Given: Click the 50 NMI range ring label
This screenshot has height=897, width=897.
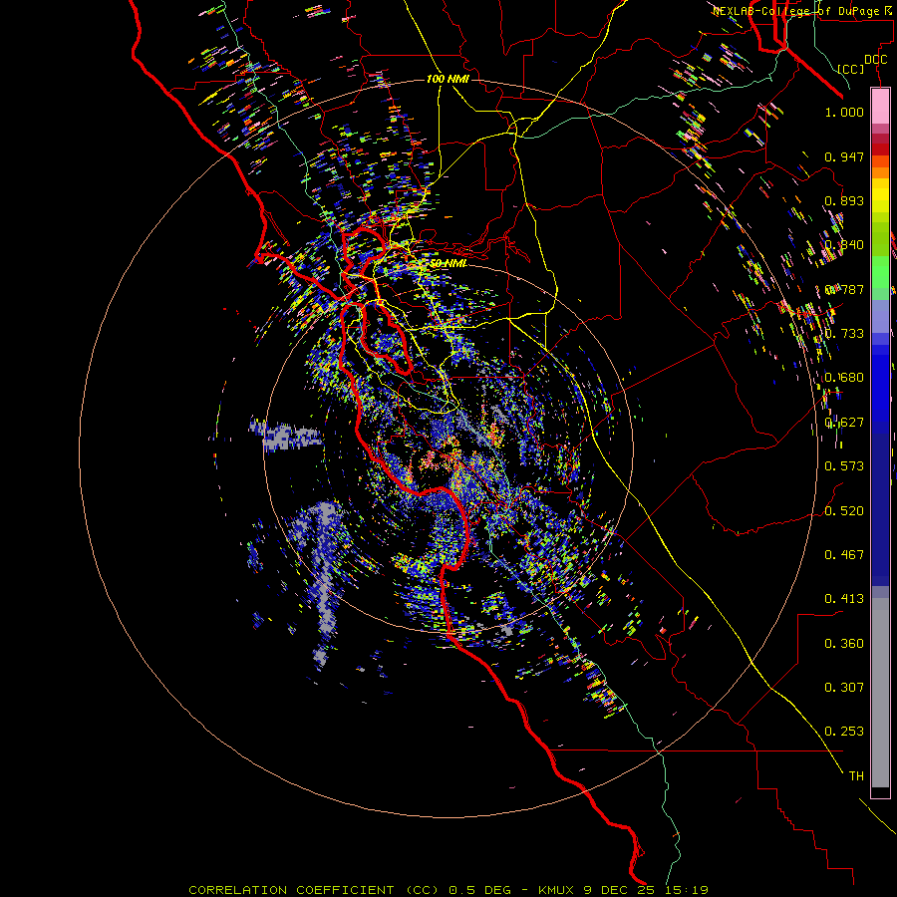Looking at the screenshot, I should pos(448,264).
